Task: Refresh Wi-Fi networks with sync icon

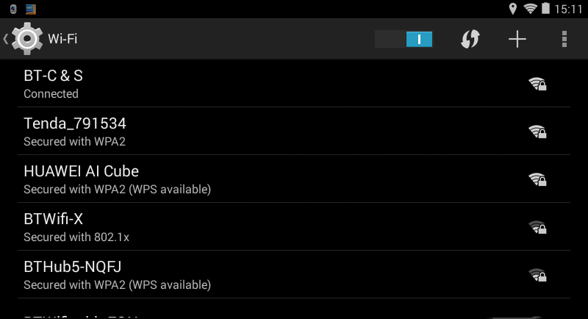Action: click(x=470, y=40)
